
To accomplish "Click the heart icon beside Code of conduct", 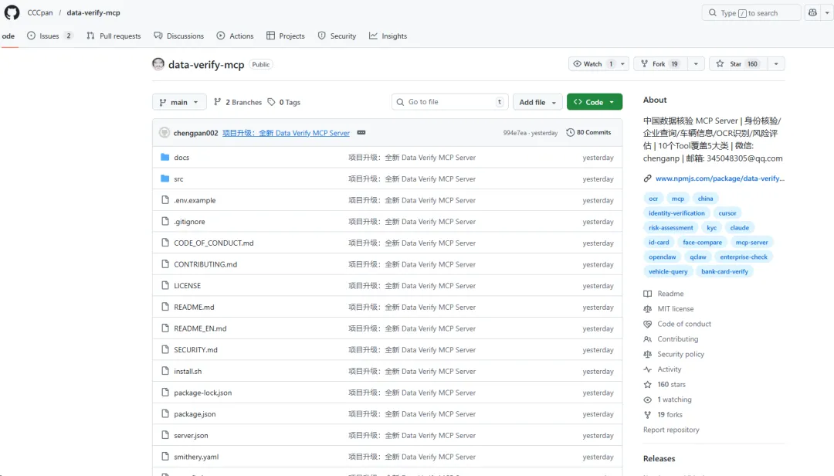I will click(x=647, y=324).
